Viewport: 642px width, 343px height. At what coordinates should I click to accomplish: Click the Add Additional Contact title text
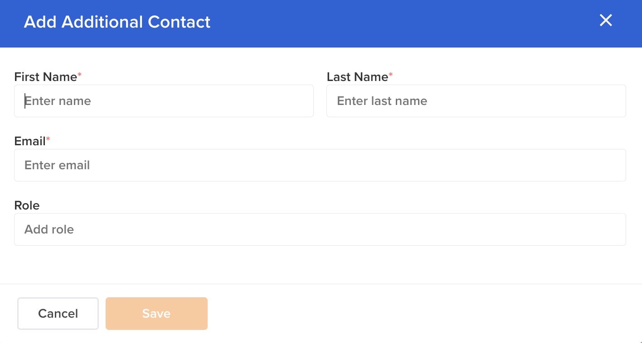tap(117, 22)
